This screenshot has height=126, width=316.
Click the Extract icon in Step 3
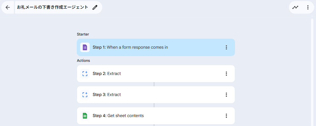[x=85, y=95]
